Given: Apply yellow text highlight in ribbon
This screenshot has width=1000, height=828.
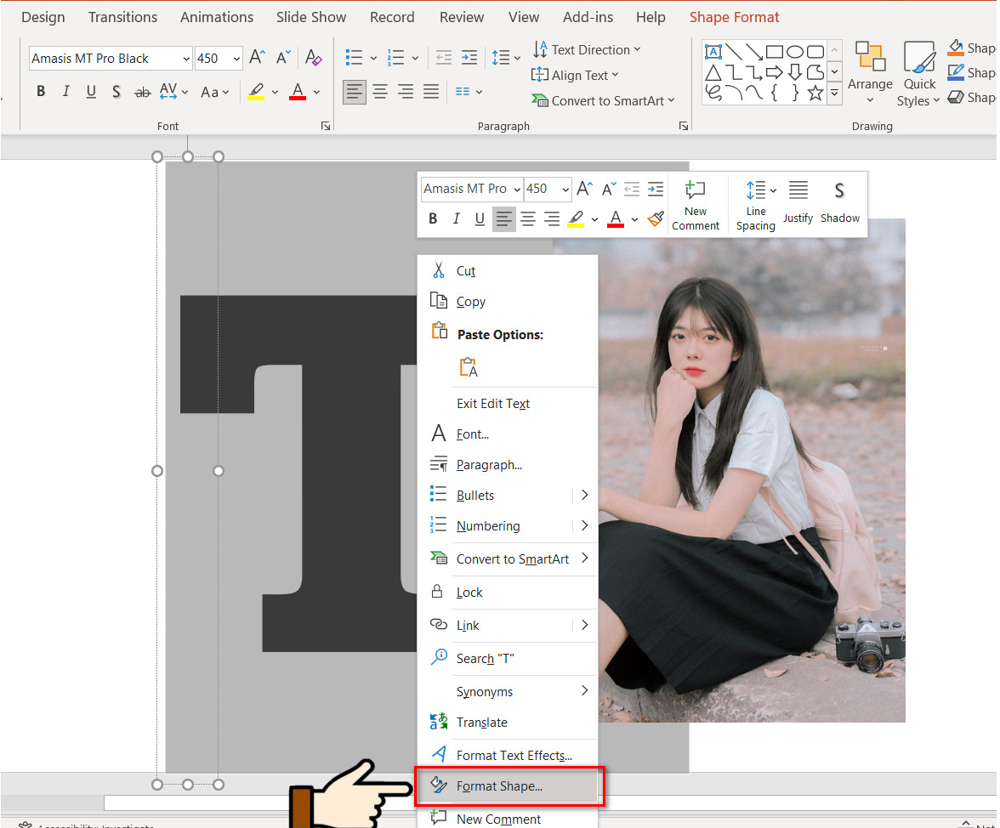Looking at the screenshot, I should 256,92.
